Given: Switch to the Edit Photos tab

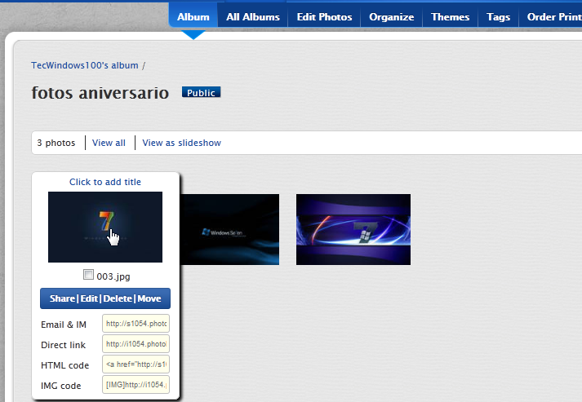Looking at the screenshot, I should 324,16.
